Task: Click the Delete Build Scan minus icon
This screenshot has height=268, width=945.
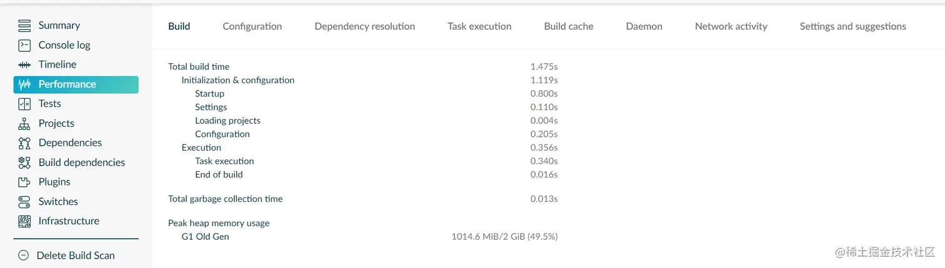Action: (24, 255)
